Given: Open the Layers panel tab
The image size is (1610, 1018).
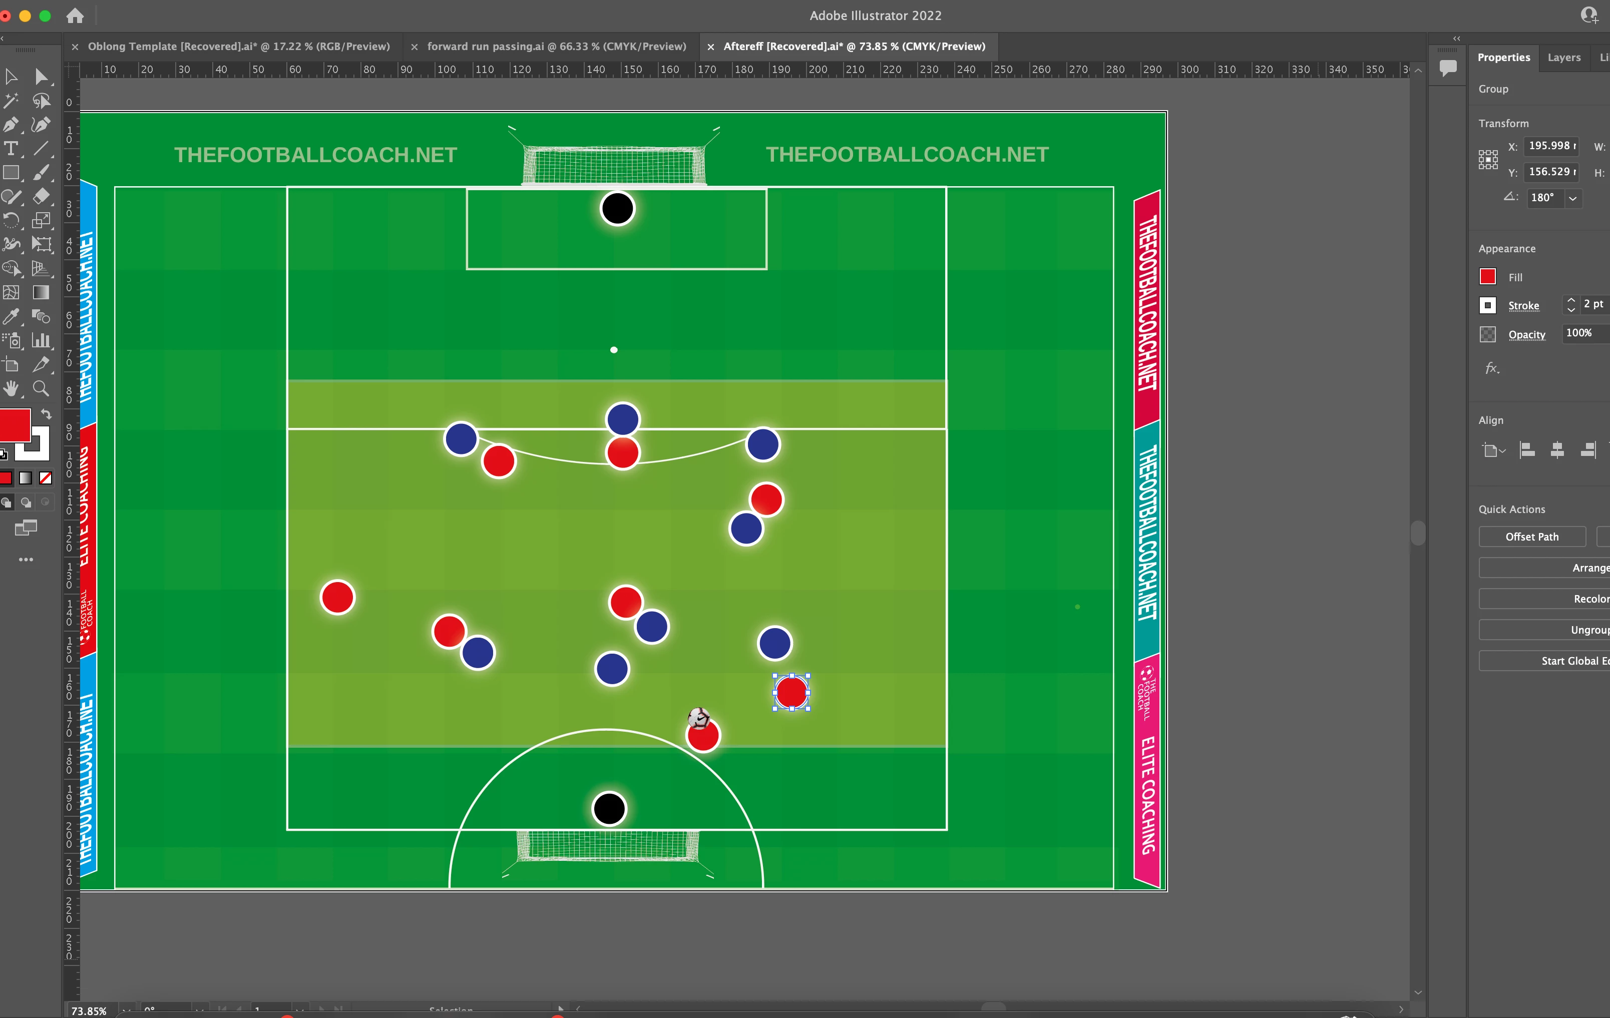Looking at the screenshot, I should tap(1563, 58).
